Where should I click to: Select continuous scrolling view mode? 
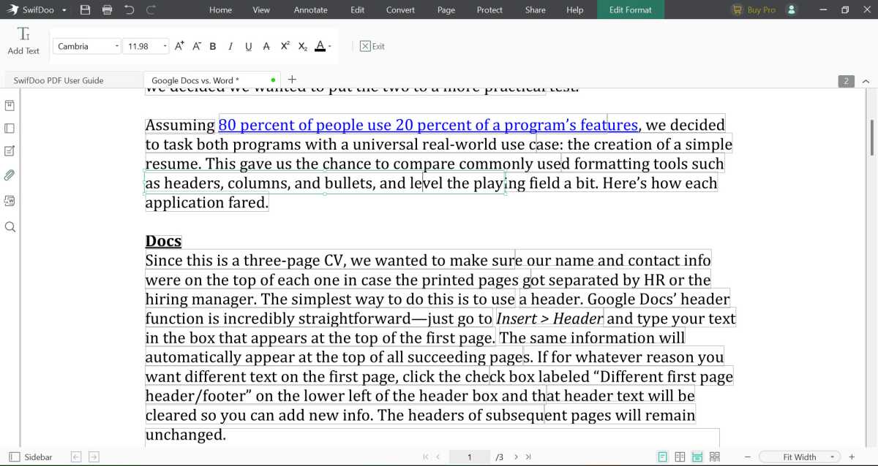click(x=697, y=457)
